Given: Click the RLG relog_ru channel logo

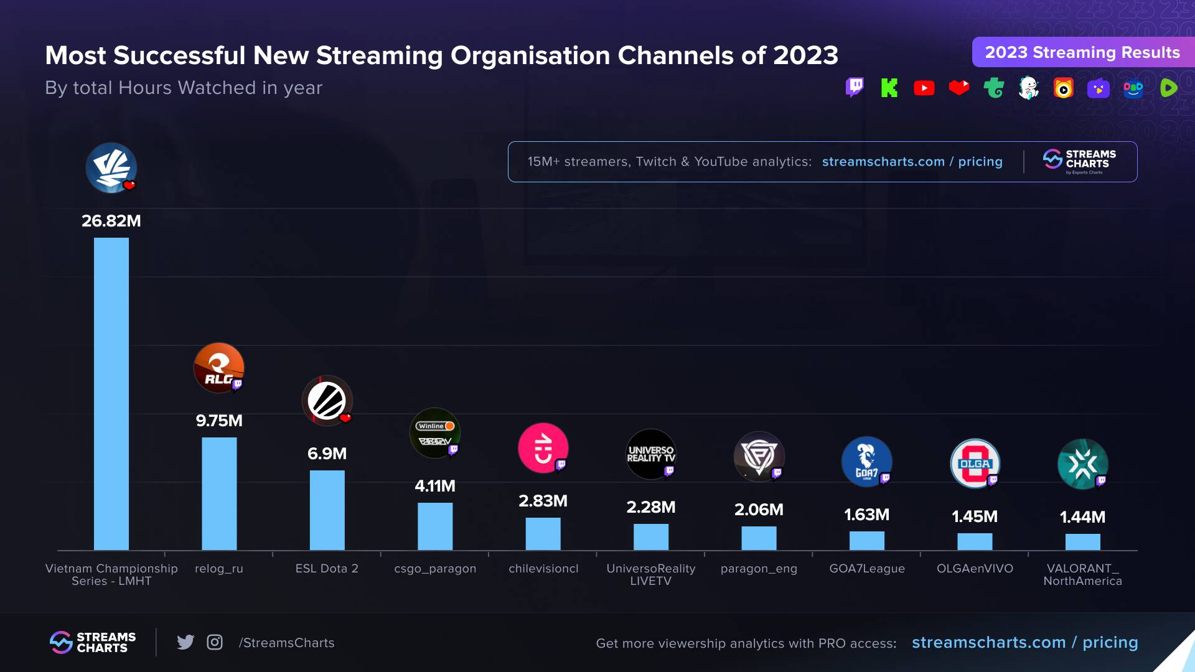Looking at the screenshot, I should [219, 368].
